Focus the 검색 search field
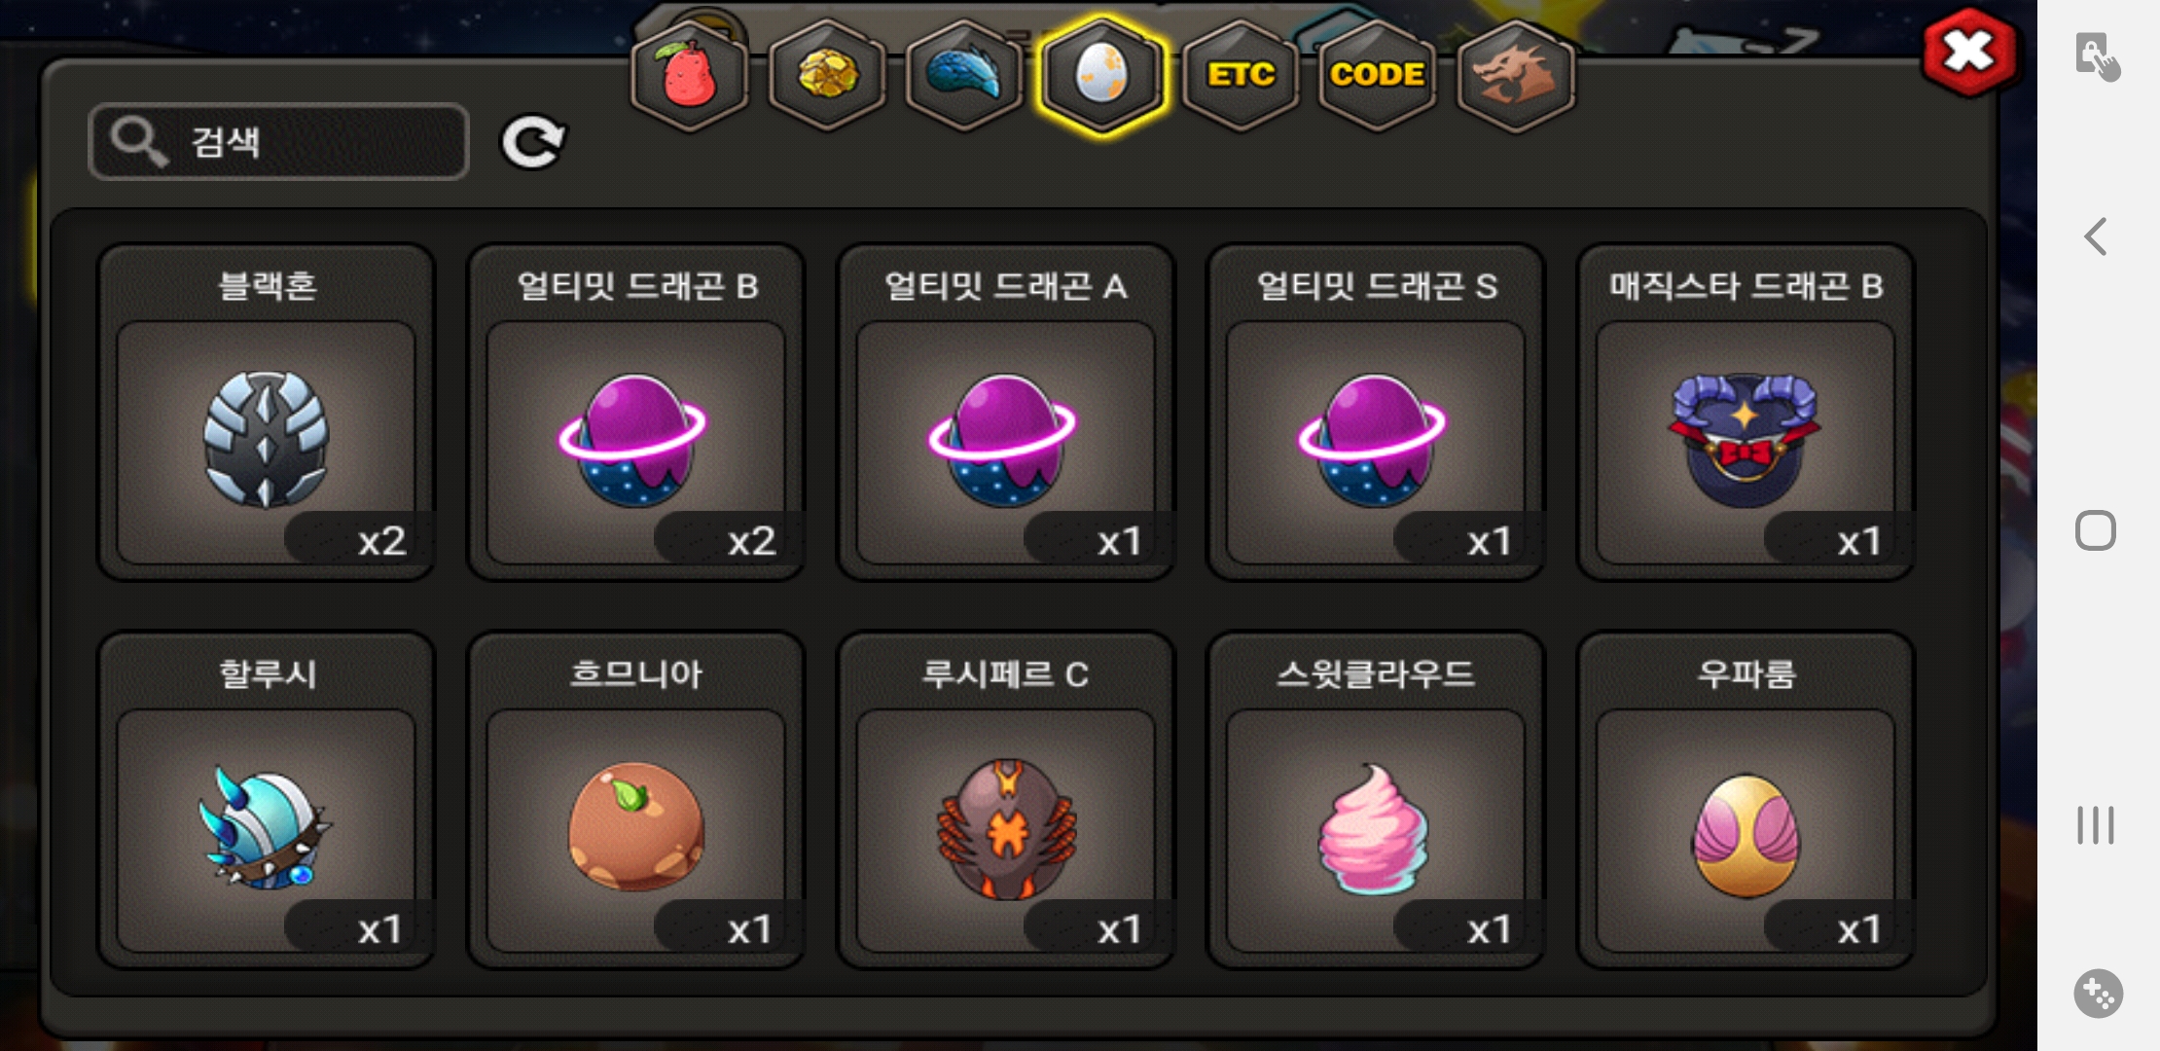Viewport: 2160px width, 1051px height. (x=278, y=142)
